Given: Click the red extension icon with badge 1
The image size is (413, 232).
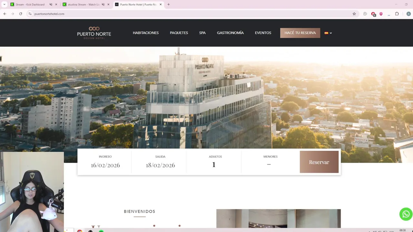Looking at the screenshot, I should tap(373, 14).
